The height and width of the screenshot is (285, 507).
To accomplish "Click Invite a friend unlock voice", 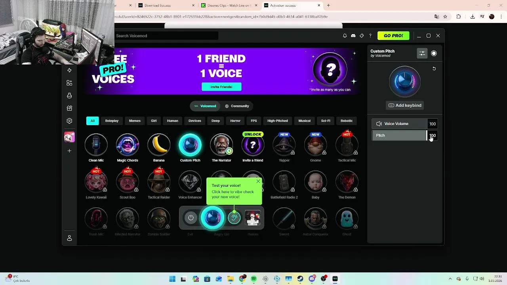I will [x=253, y=145].
